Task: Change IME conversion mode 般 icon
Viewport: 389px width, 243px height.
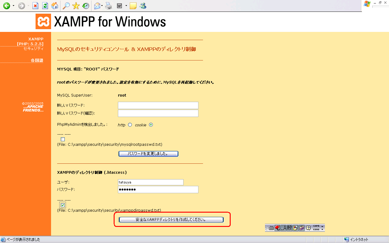Action: (x=289, y=228)
